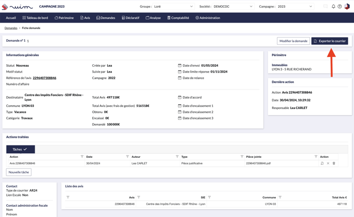This screenshot has height=217, width=354.
Task: Click the chat messages icon in header
Action: pos(325,7)
